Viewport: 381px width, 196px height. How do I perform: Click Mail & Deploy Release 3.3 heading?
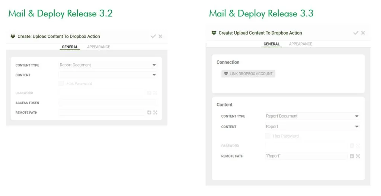coord(261,14)
